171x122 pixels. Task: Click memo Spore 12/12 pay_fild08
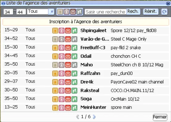(x=134, y=30)
